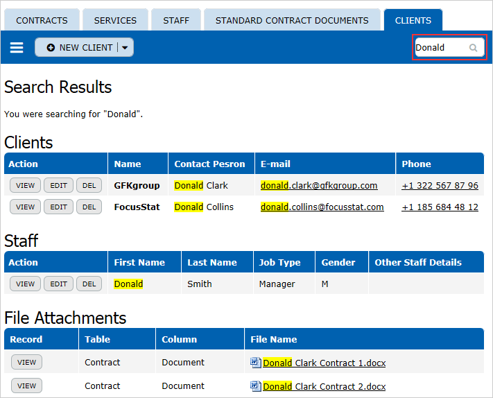
Task: Click contact person Donald Clark
Action: coord(201,186)
